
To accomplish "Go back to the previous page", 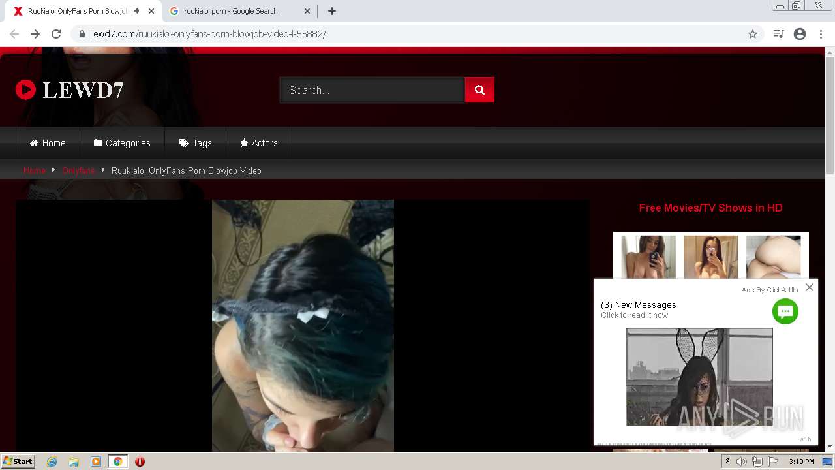I will point(14,34).
